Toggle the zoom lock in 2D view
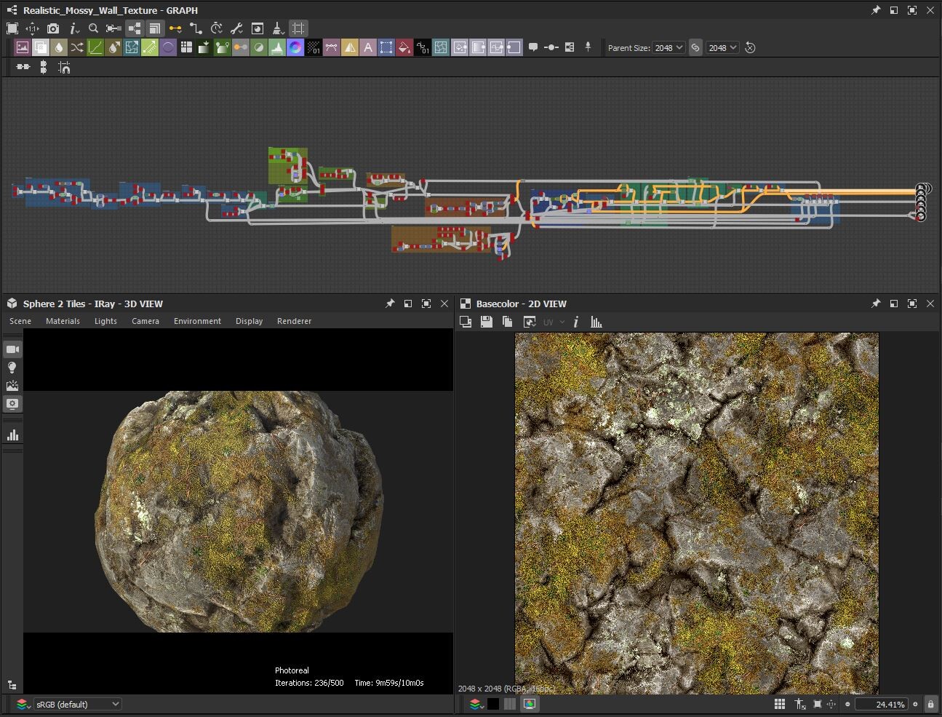The height and width of the screenshot is (717, 942). pyautogui.click(x=930, y=704)
